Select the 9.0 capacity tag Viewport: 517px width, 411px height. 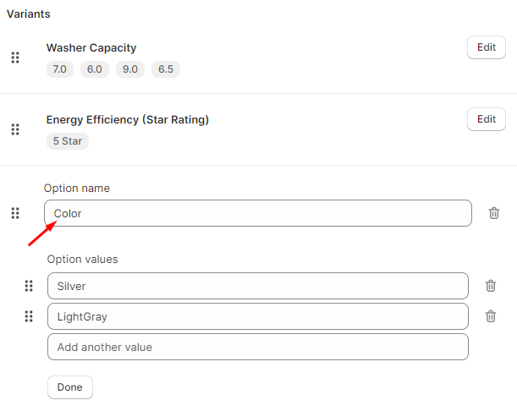130,69
